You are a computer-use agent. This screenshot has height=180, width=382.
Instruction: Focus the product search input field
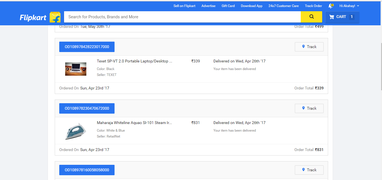pyautogui.click(x=183, y=17)
